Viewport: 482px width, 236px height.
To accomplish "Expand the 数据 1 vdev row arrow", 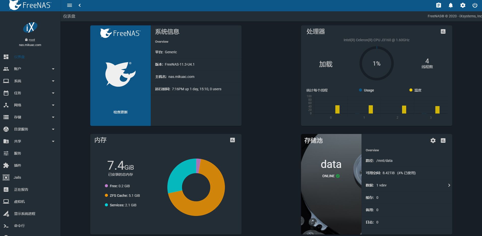I will 449,185.
